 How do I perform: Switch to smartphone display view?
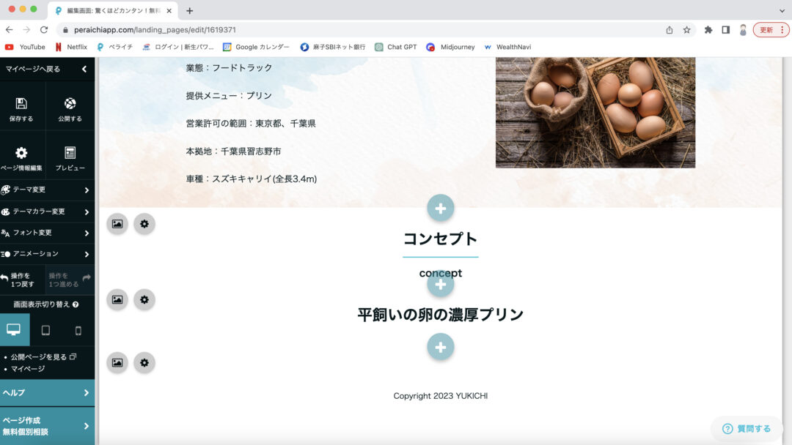[78, 331]
